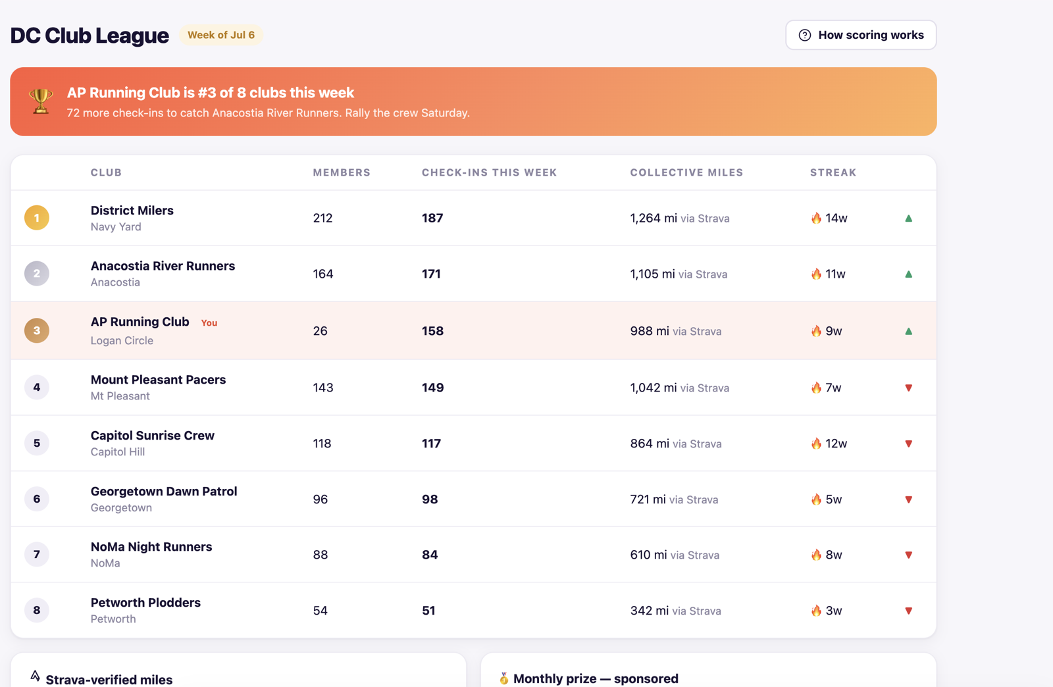1053x687 pixels.
Task: Click the banner headline about #3 ranking
Action: click(211, 93)
